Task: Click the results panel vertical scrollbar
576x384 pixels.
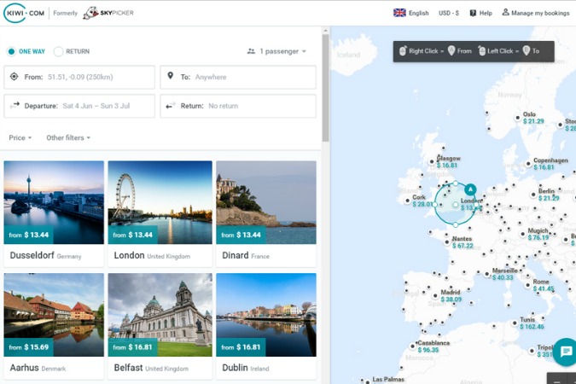Action: [325, 85]
